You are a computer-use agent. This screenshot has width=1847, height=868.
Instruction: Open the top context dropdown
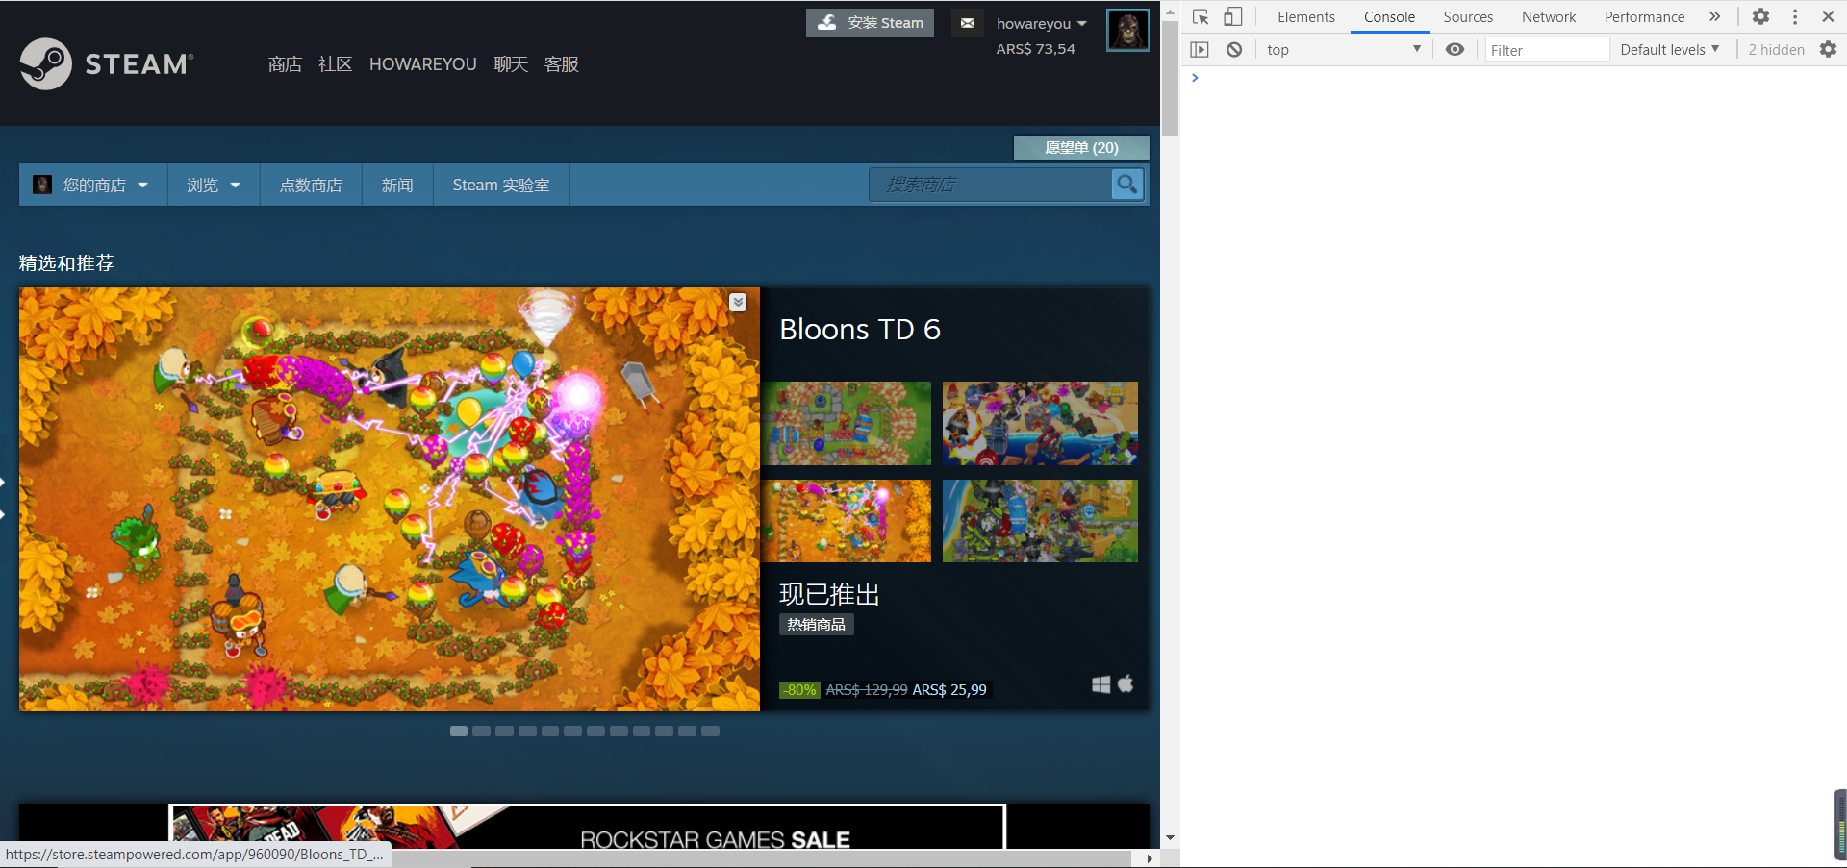click(x=1343, y=49)
